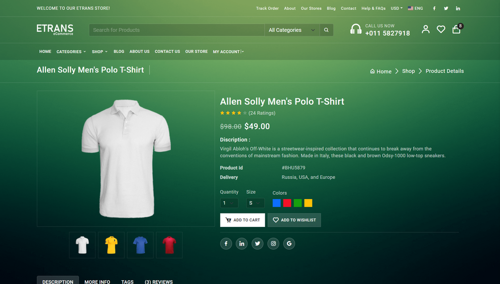Click the main white polo product image

coord(126,158)
